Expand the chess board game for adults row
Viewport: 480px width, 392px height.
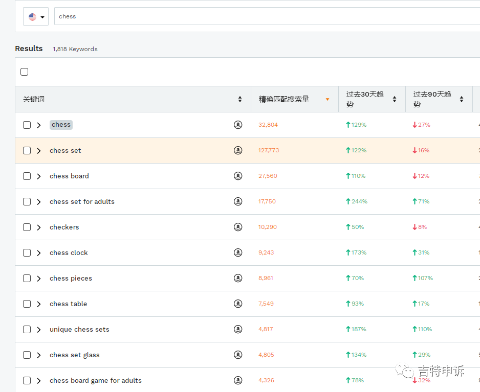tap(39, 381)
